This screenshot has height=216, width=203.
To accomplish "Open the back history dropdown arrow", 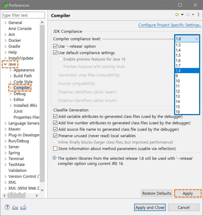I will 182,15.
